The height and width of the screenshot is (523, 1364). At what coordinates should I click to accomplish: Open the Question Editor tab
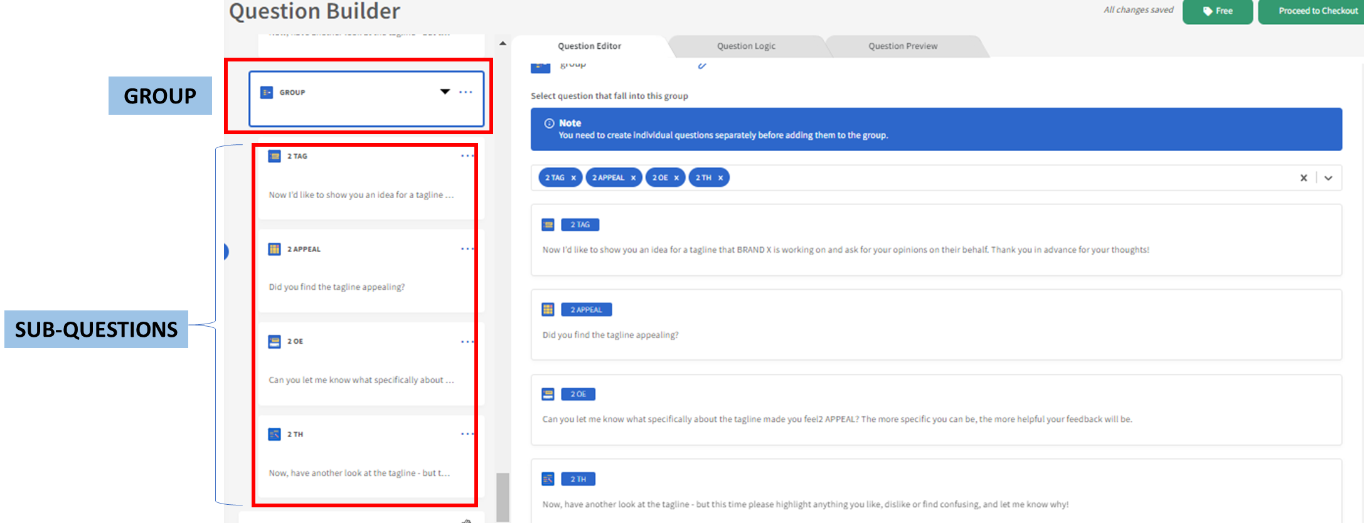tap(589, 46)
